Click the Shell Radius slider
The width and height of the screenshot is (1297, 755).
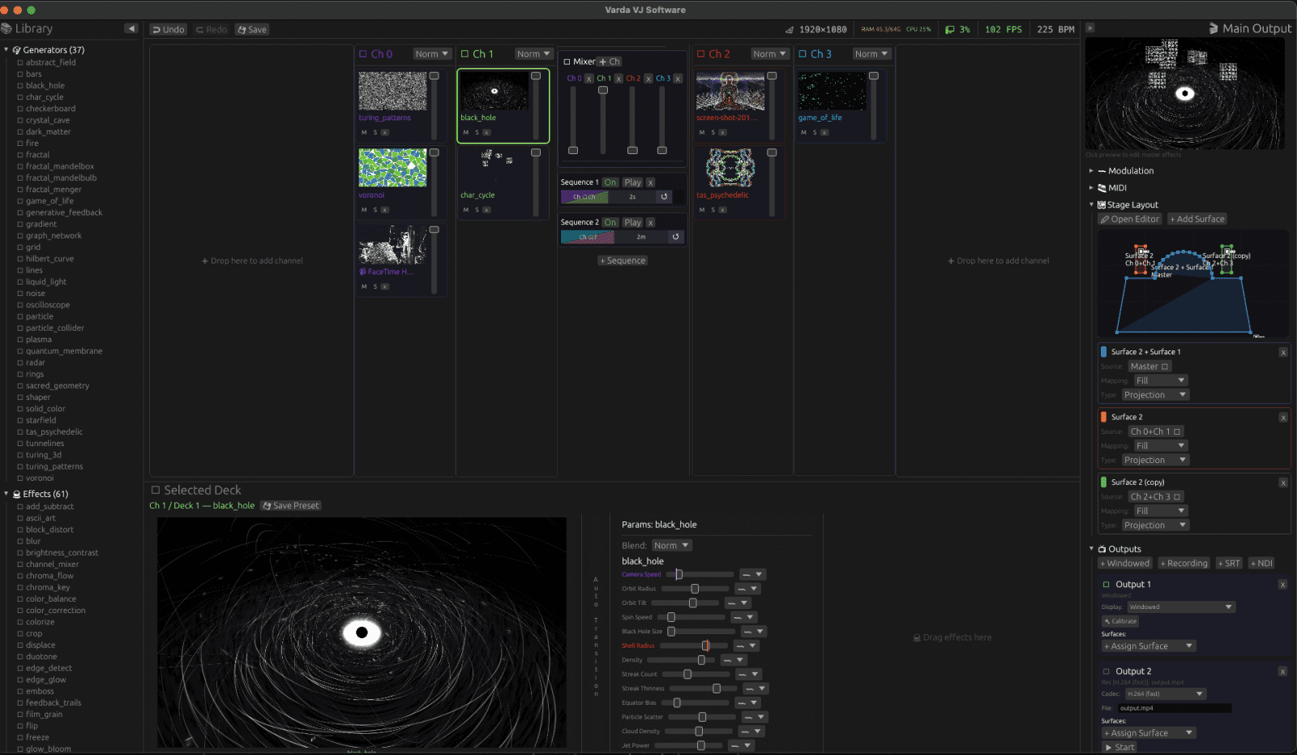695,646
